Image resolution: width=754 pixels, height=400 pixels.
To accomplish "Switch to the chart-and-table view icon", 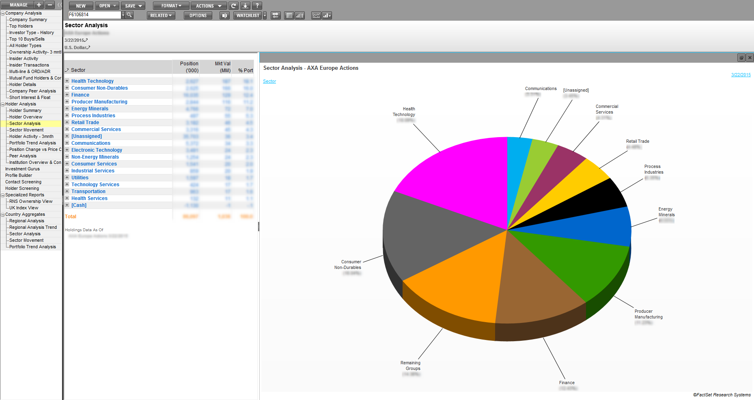I will point(299,15).
